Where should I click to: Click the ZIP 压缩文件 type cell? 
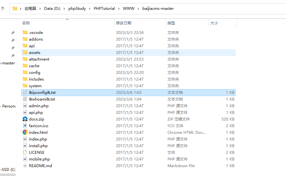pyautogui.click(x=178, y=119)
